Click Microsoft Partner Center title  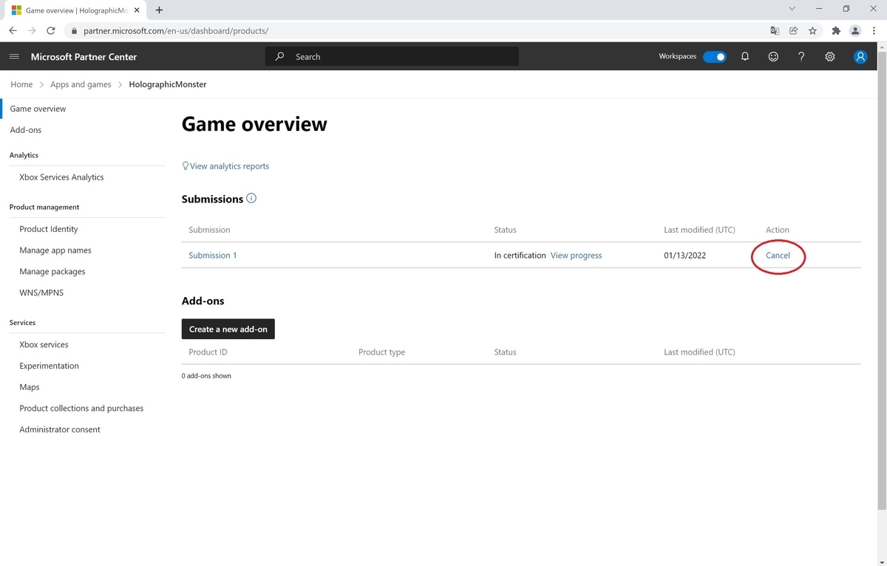click(84, 57)
